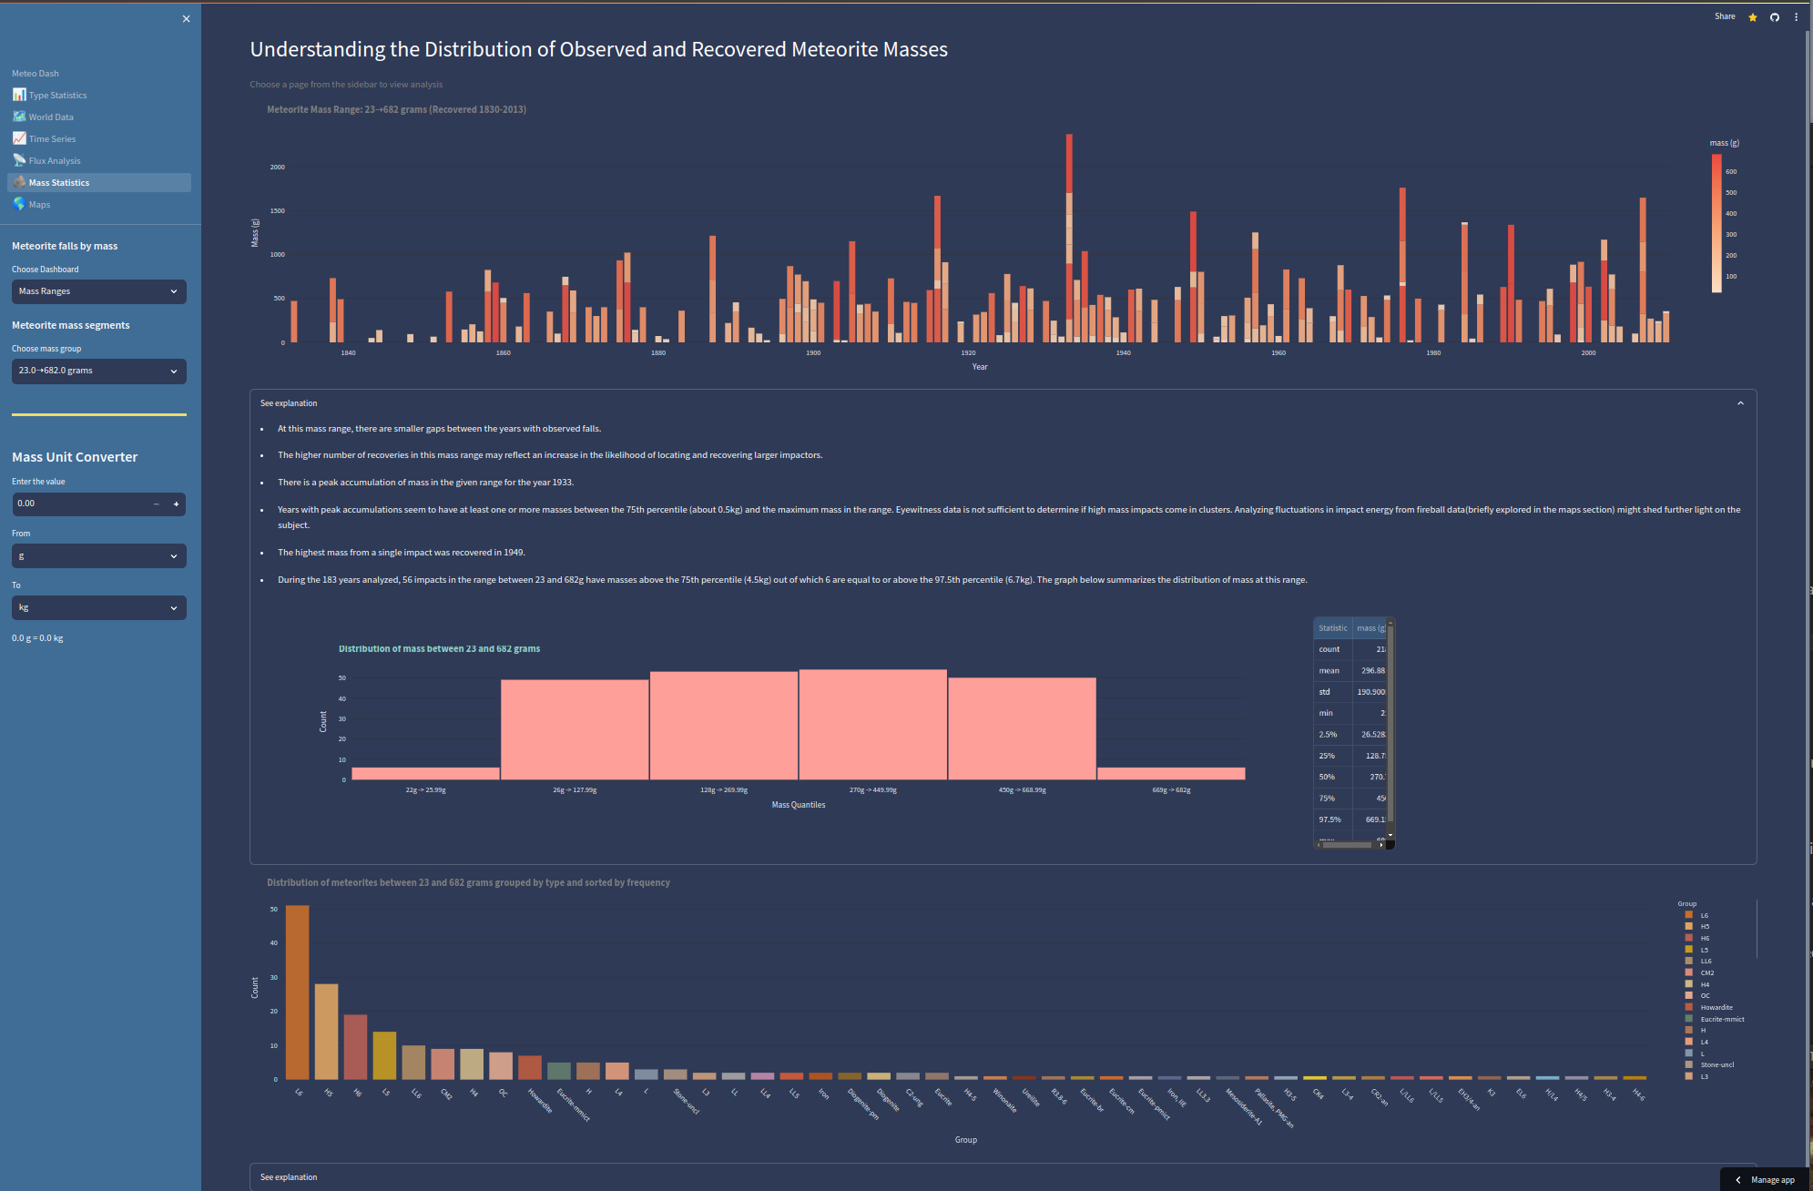1813x1191 pixels.
Task: Click the star favorite icon
Action: coord(1753,17)
